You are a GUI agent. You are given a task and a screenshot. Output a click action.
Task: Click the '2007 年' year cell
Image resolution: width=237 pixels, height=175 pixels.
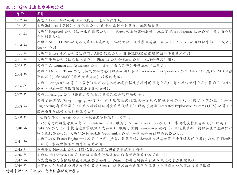(x=21, y=94)
